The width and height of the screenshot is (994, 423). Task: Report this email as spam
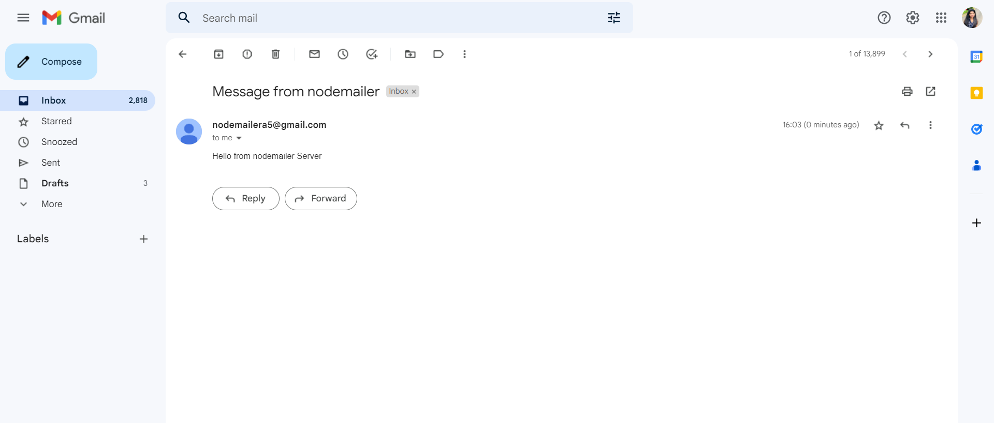click(x=247, y=54)
